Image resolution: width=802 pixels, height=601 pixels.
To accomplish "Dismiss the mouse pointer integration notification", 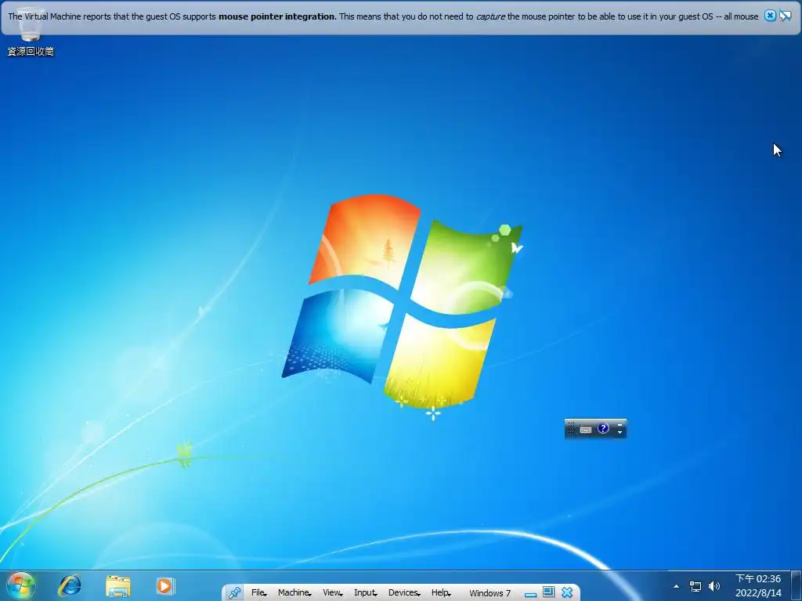I will tap(770, 16).
